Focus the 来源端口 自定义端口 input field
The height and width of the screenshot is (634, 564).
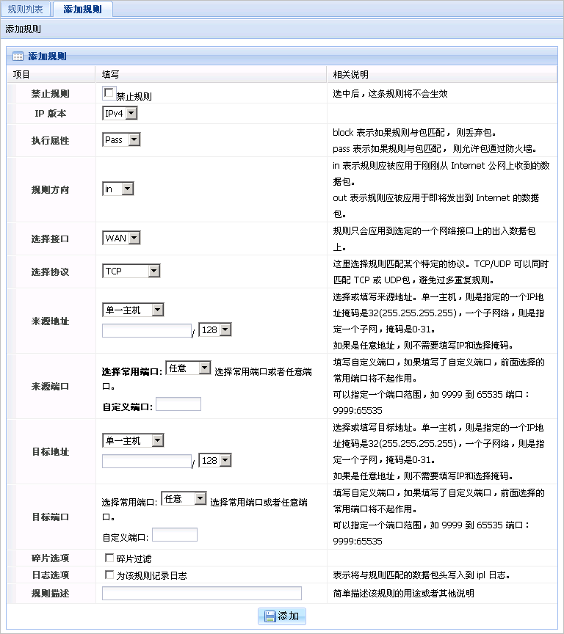[x=178, y=404]
